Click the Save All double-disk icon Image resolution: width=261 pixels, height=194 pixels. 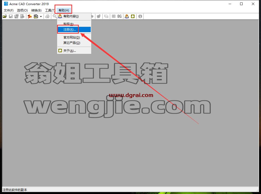17,16
